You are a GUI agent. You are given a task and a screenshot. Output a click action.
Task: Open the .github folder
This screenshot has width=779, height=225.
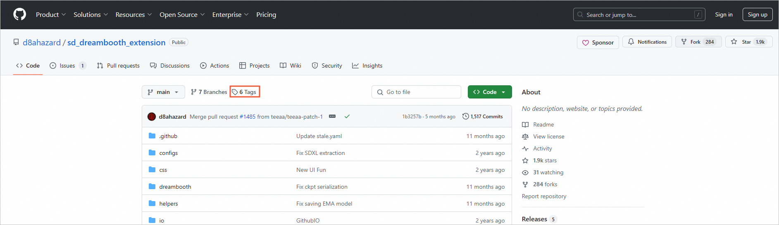168,136
